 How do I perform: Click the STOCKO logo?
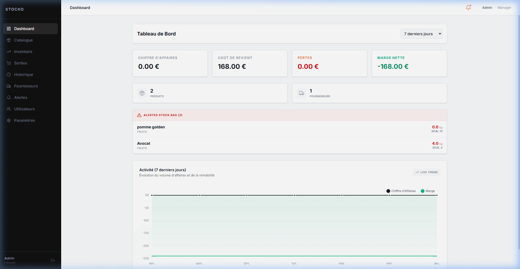(x=14, y=9)
